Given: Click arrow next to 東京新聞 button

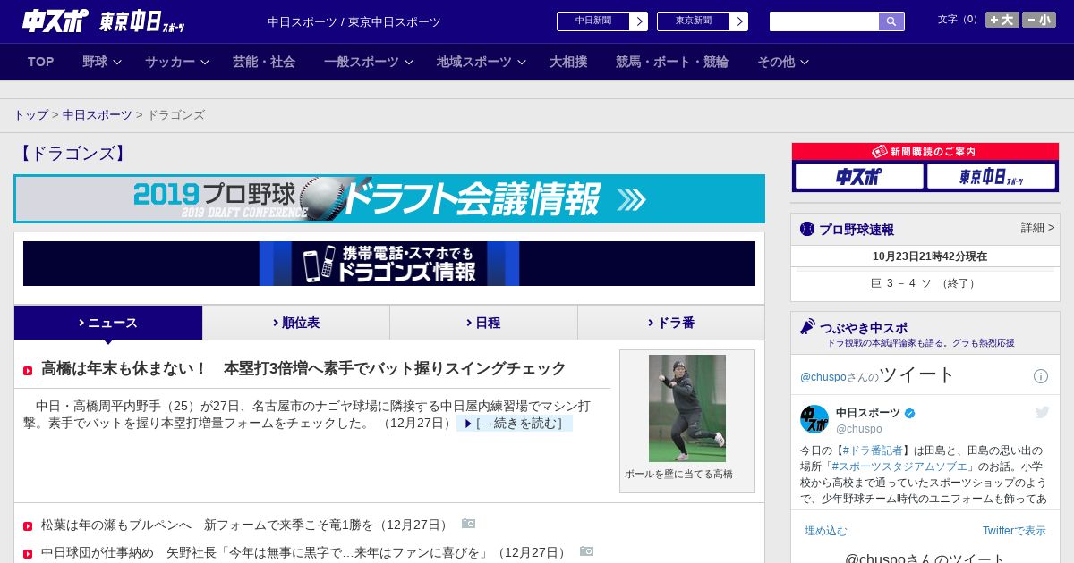Looking at the screenshot, I should click(x=738, y=21).
